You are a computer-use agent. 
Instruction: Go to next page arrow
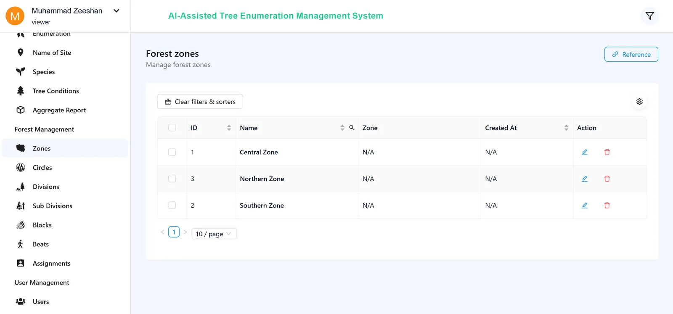[185, 232]
